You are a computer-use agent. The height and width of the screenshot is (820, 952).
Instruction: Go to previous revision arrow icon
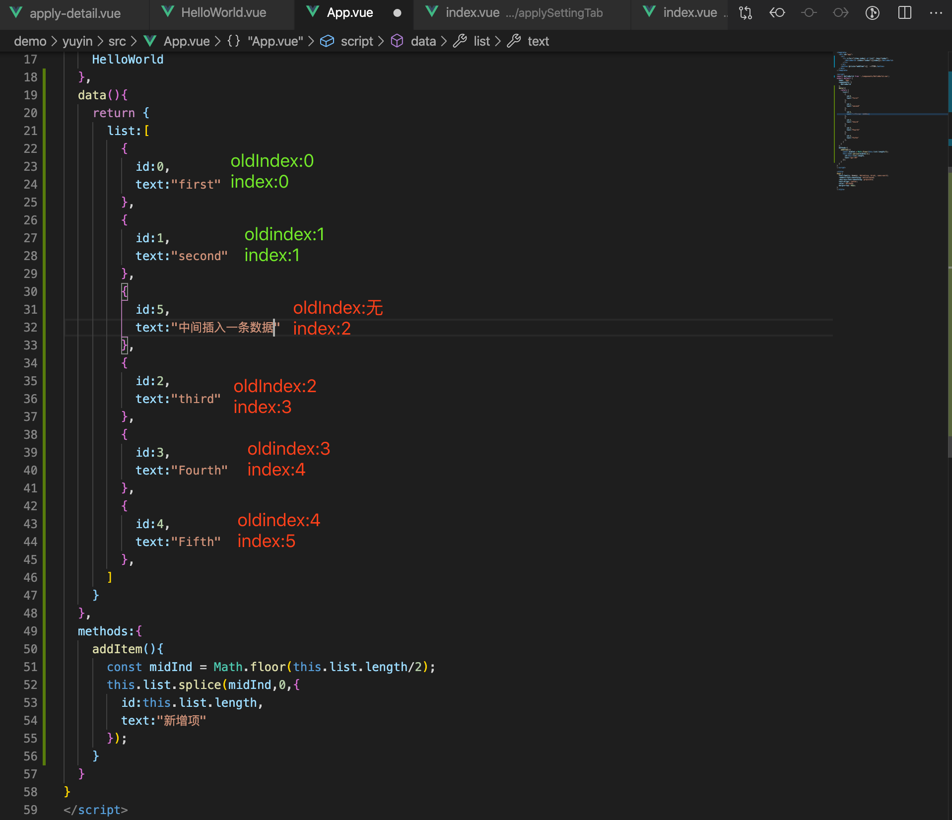click(x=777, y=13)
